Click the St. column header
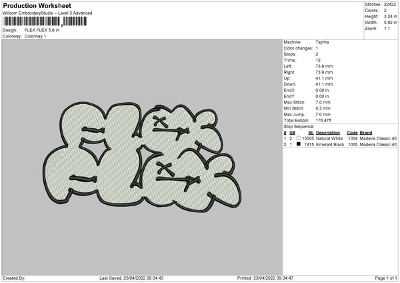 point(311,133)
